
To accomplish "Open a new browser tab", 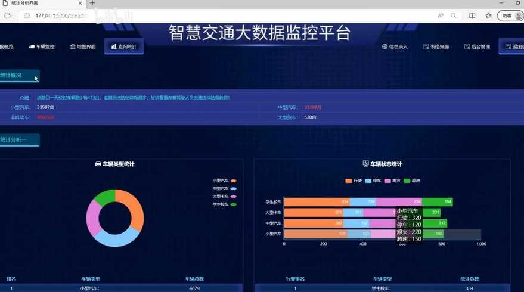I will tap(92, 3).
